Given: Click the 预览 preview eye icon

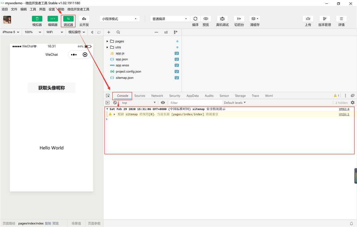Looking at the screenshot, I should [x=206, y=19].
